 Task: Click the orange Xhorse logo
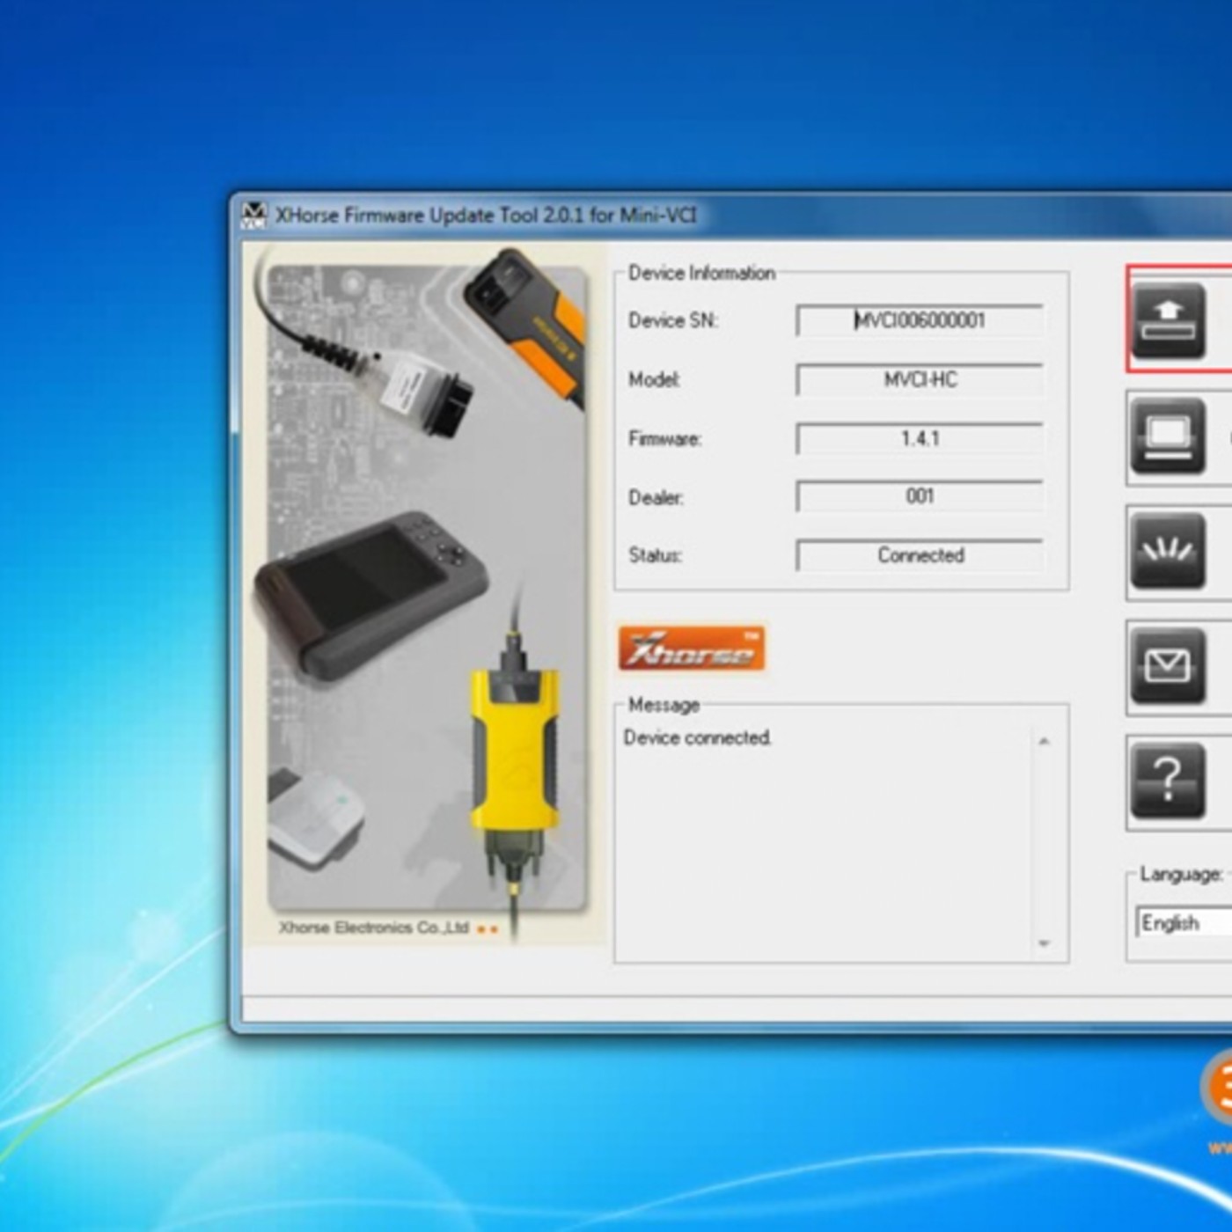point(692,649)
